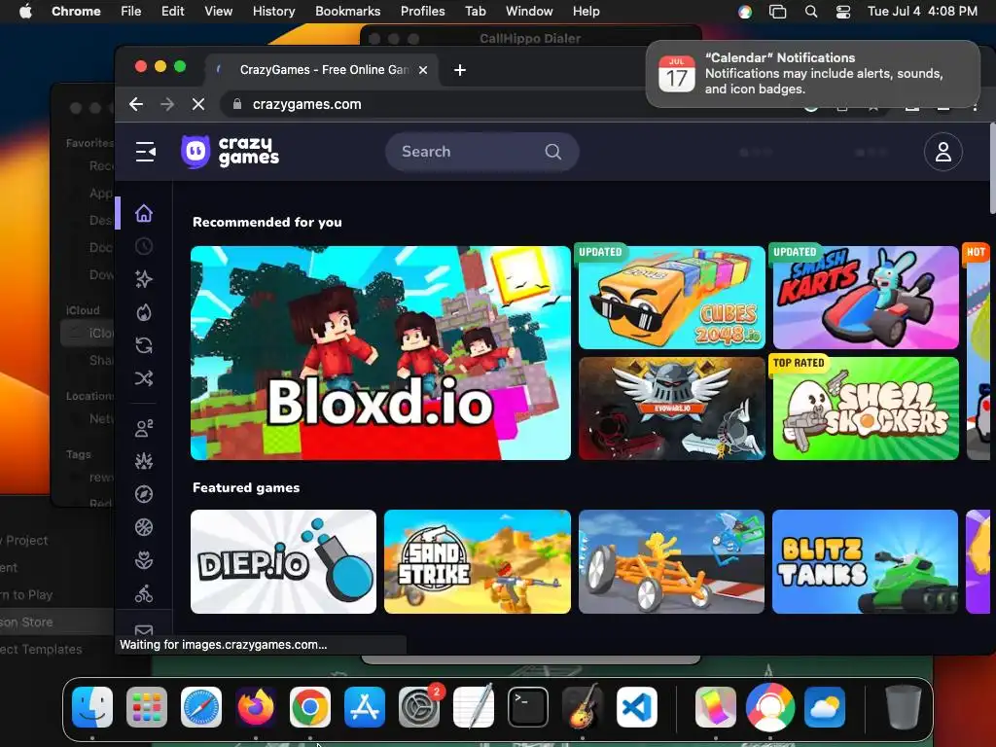
Task: Open New games sparkle icon
Action: pyautogui.click(x=144, y=279)
